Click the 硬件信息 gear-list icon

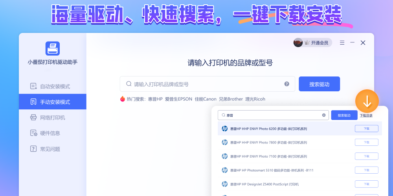pos(33,133)
